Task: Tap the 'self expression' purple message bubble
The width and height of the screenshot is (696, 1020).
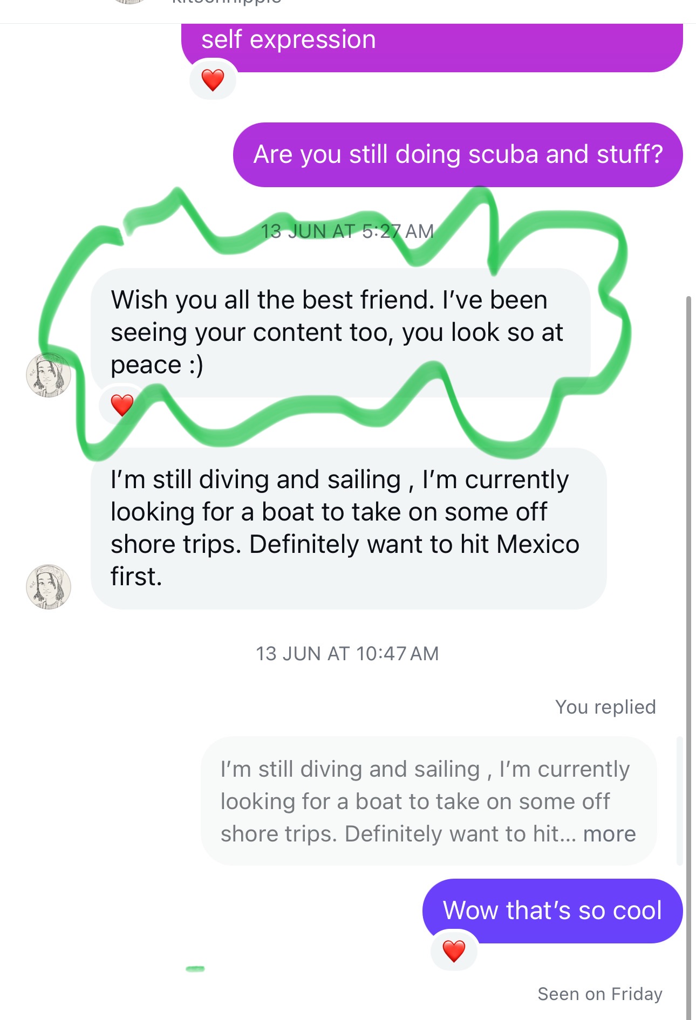Action: click(x=432, y=47)
